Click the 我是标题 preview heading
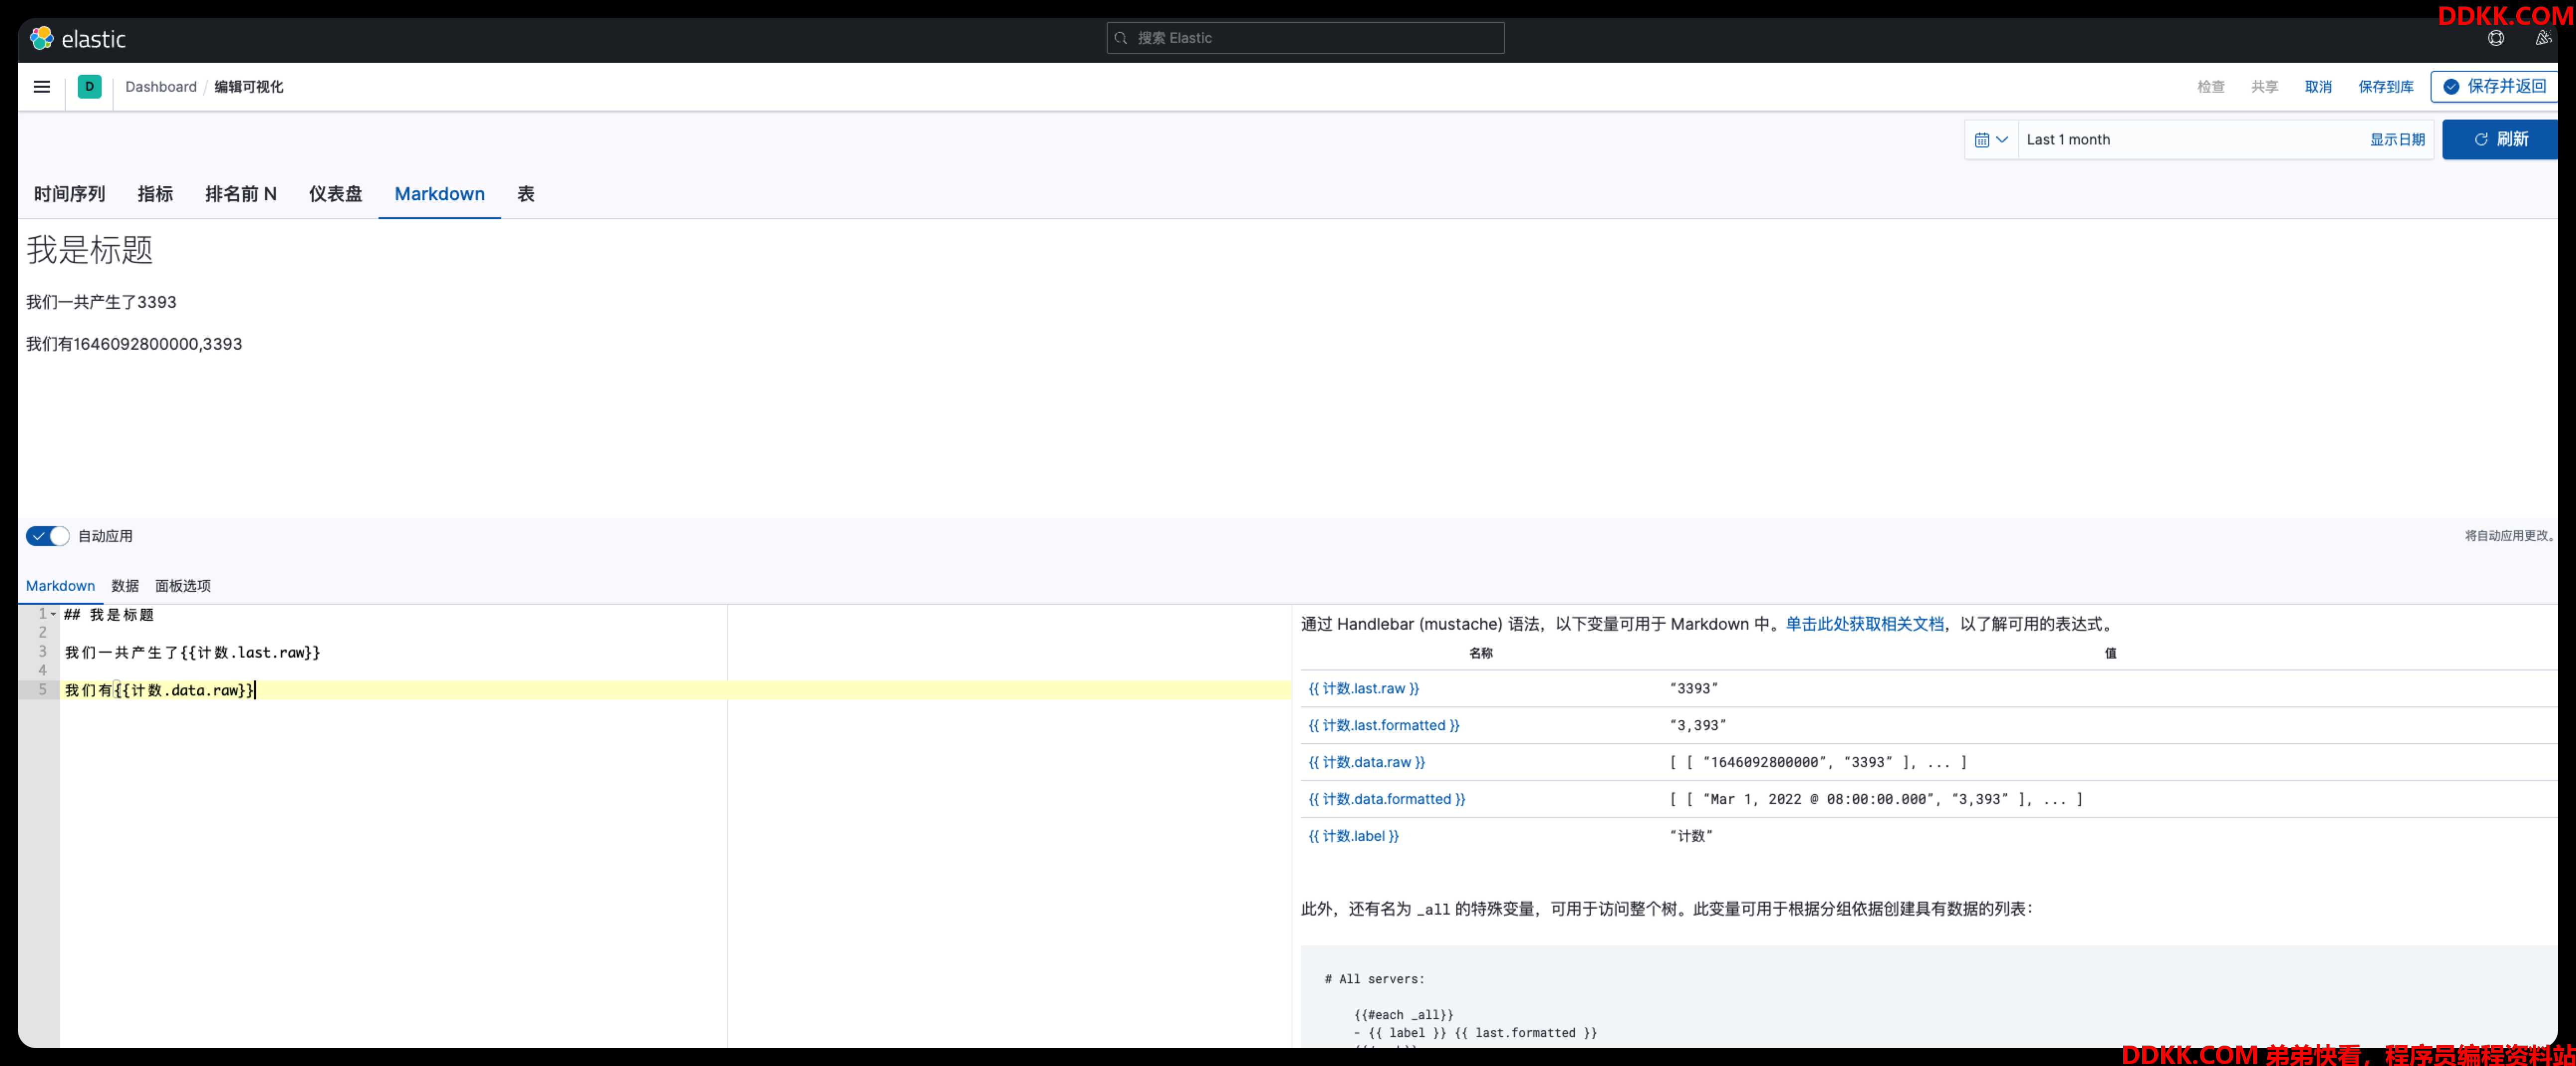Viewport: 2576px width, 1066px height. [x=90, y=250]
